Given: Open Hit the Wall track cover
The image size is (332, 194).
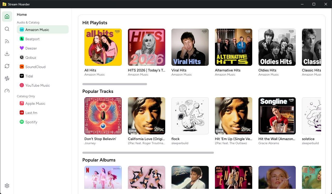Looking at the screenshot, I should pyautogui.click(x=277, y=116).
